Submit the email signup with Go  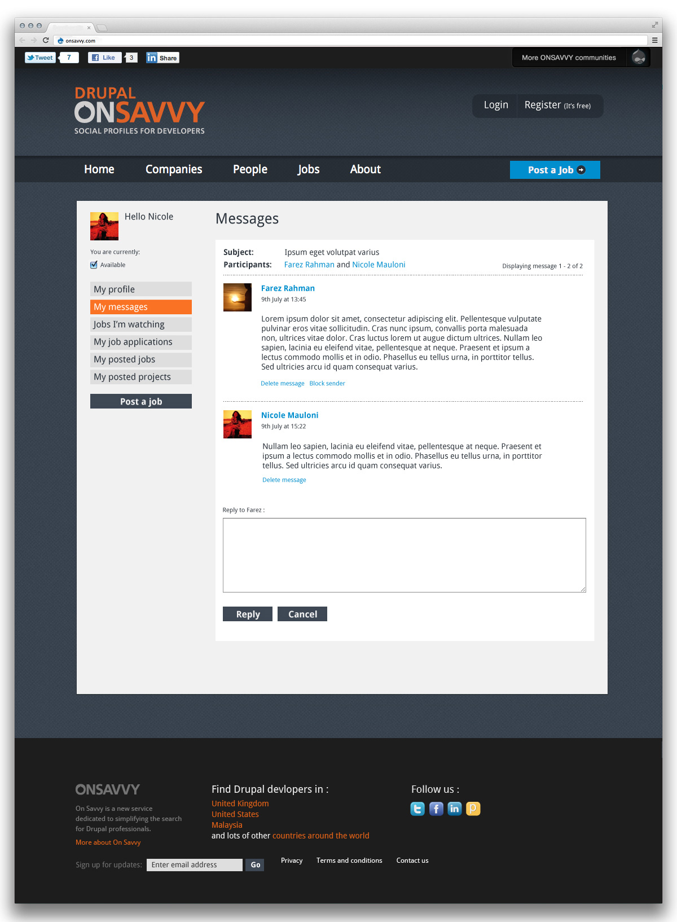coord(255,864)
